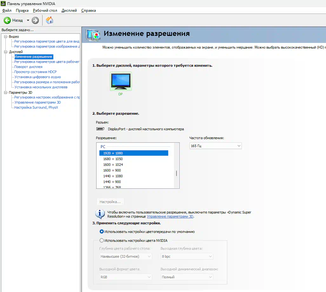Open 'Изменение разрешения' in the task tree
Screen dimensions: 326x292
(x=33, y=57)
